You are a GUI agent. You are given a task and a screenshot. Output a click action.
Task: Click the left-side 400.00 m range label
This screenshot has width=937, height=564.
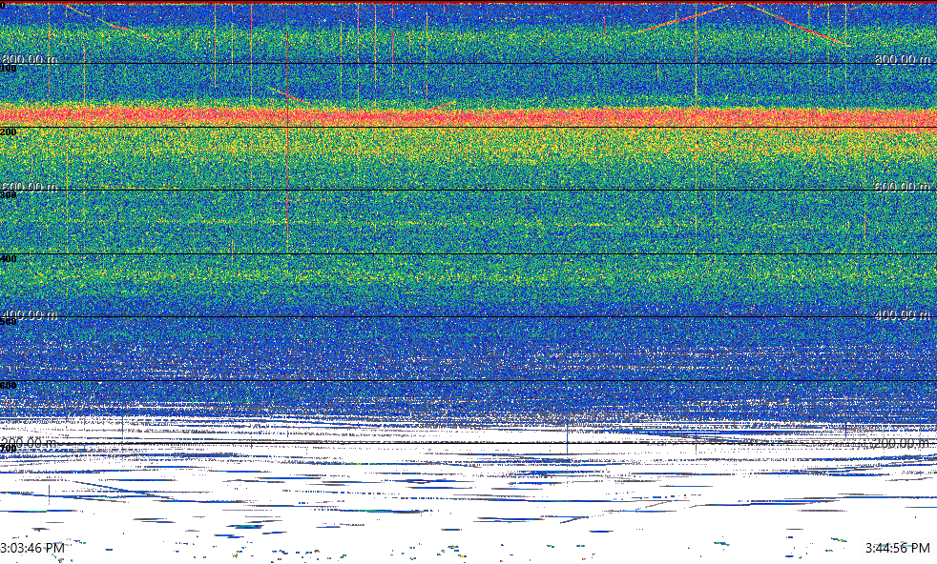coord(30,314)
